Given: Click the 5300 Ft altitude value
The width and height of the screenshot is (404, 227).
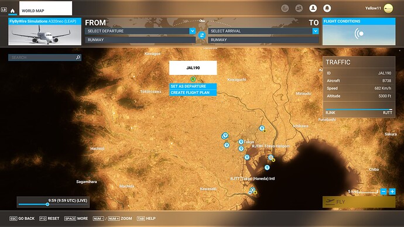Looking at the screenshot, I should [385, 96].
